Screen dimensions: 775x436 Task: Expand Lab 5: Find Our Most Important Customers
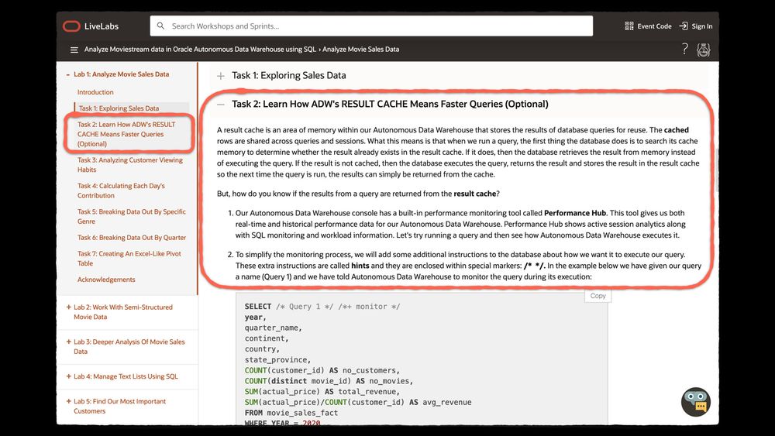click(x=69, y=401)
